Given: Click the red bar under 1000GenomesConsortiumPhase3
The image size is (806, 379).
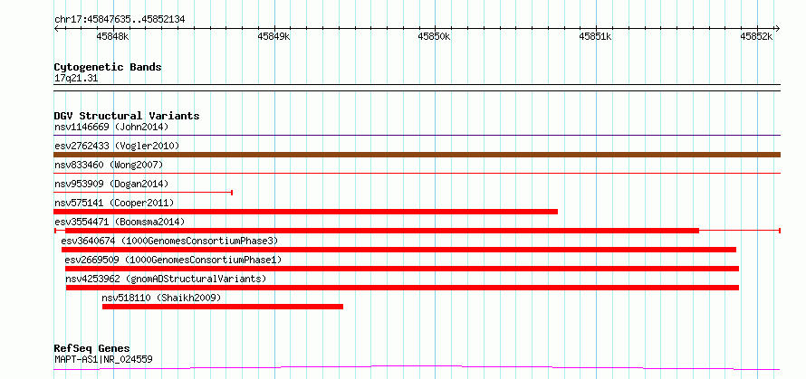Looking at the screenshot, I should pyautogui.click(x=398, y=250).
